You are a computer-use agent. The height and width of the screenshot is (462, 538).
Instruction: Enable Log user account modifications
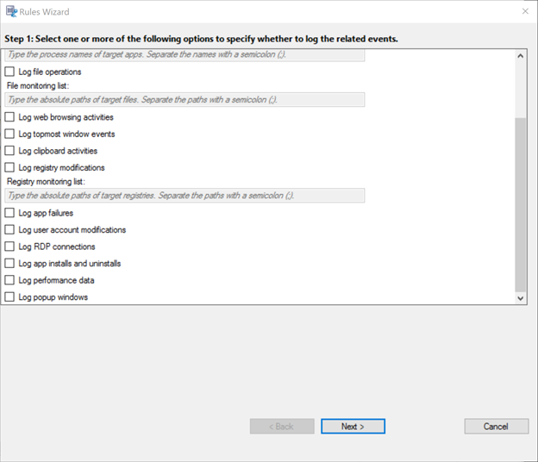(x=10, y=230)
